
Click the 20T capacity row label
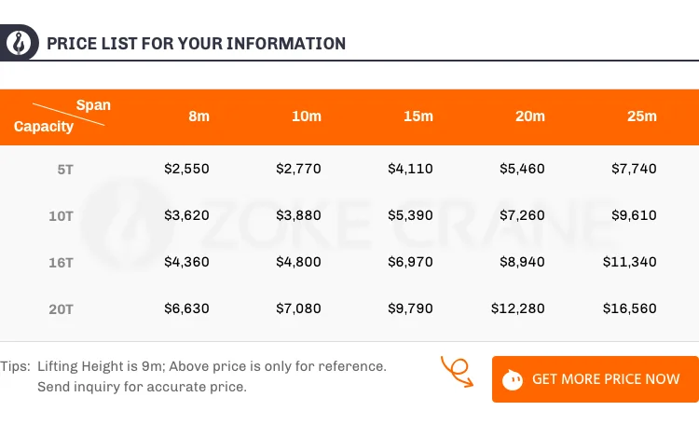[x=62, y=308]
